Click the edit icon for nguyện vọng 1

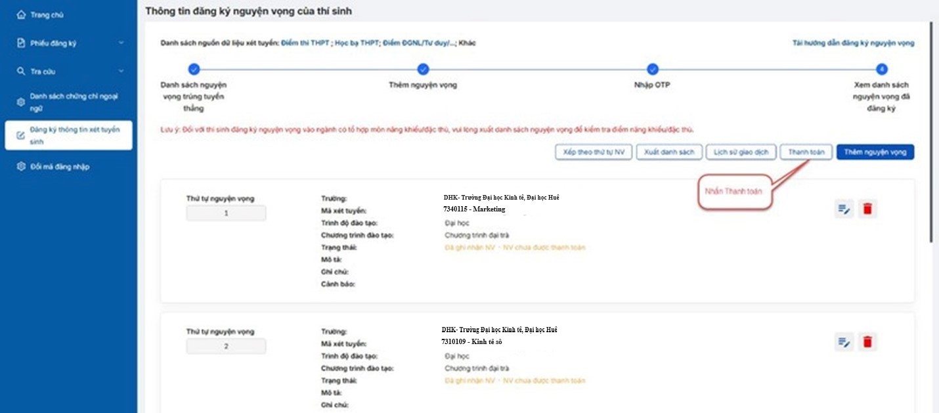coord(844,209)
